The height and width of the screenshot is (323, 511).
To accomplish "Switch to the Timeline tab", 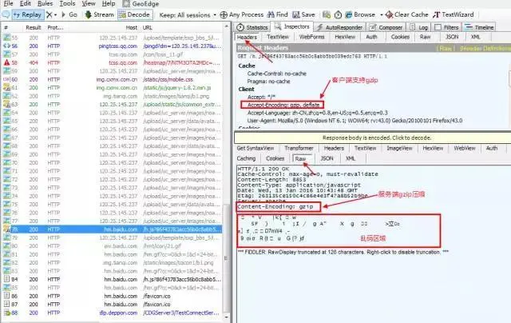I will coord(480,27).
